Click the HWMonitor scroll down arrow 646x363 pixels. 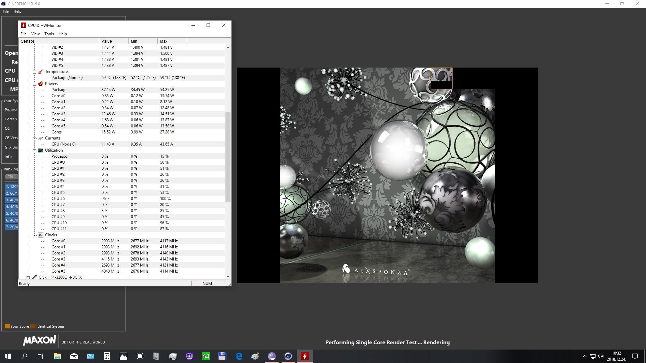coord(228,277)
